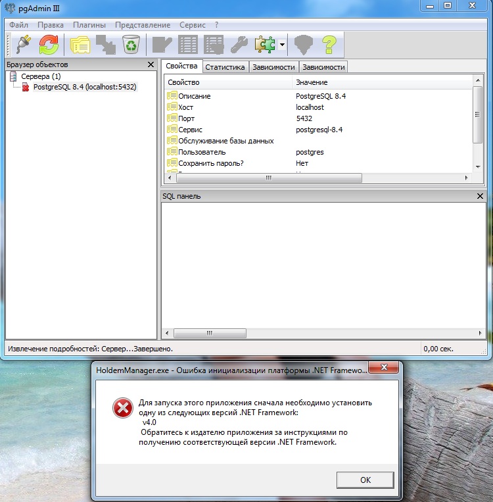Drop the object using the recycle bin icon
Screen dimensions: 493x502
[x=131, y=44]
